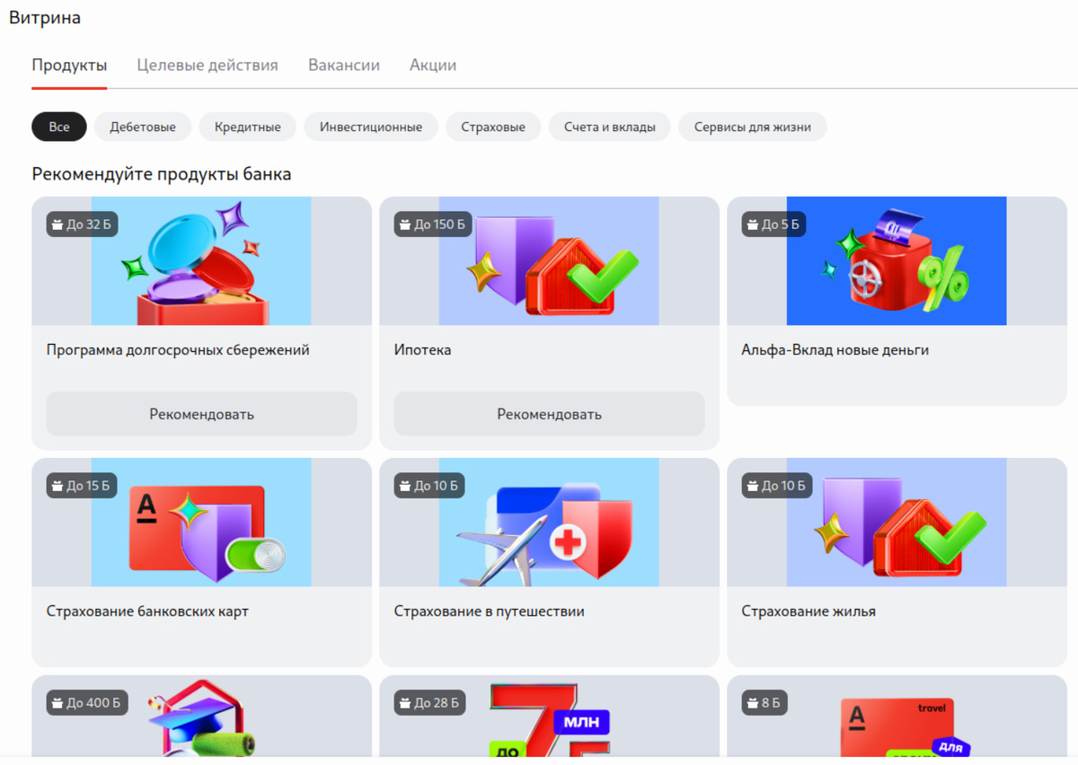Viewport: 1078px width, 765px height.
Task: Click the Страхование жилья title
Action: [808, 611]
